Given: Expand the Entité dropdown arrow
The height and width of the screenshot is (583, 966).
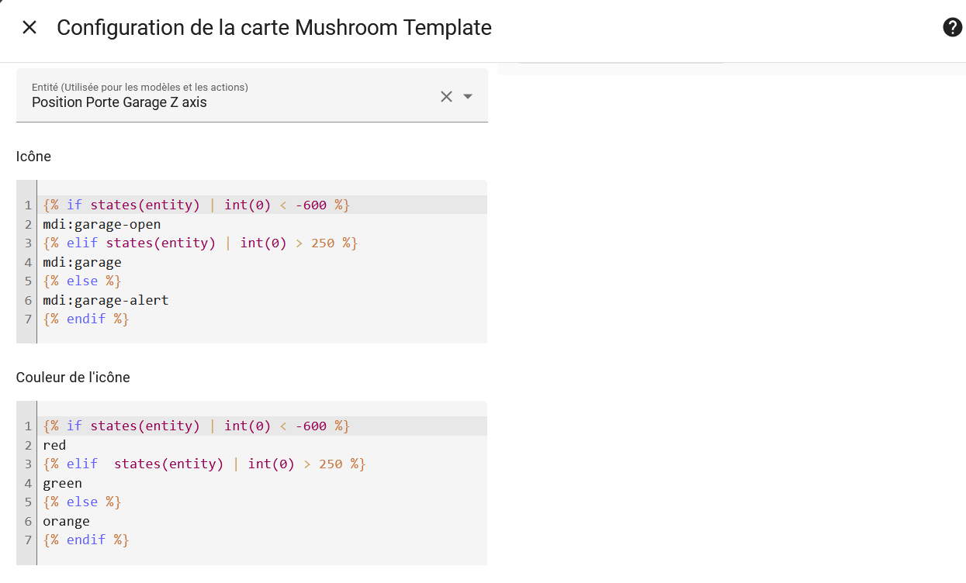Looking at the screenshot, I should [x=468, y=96].
